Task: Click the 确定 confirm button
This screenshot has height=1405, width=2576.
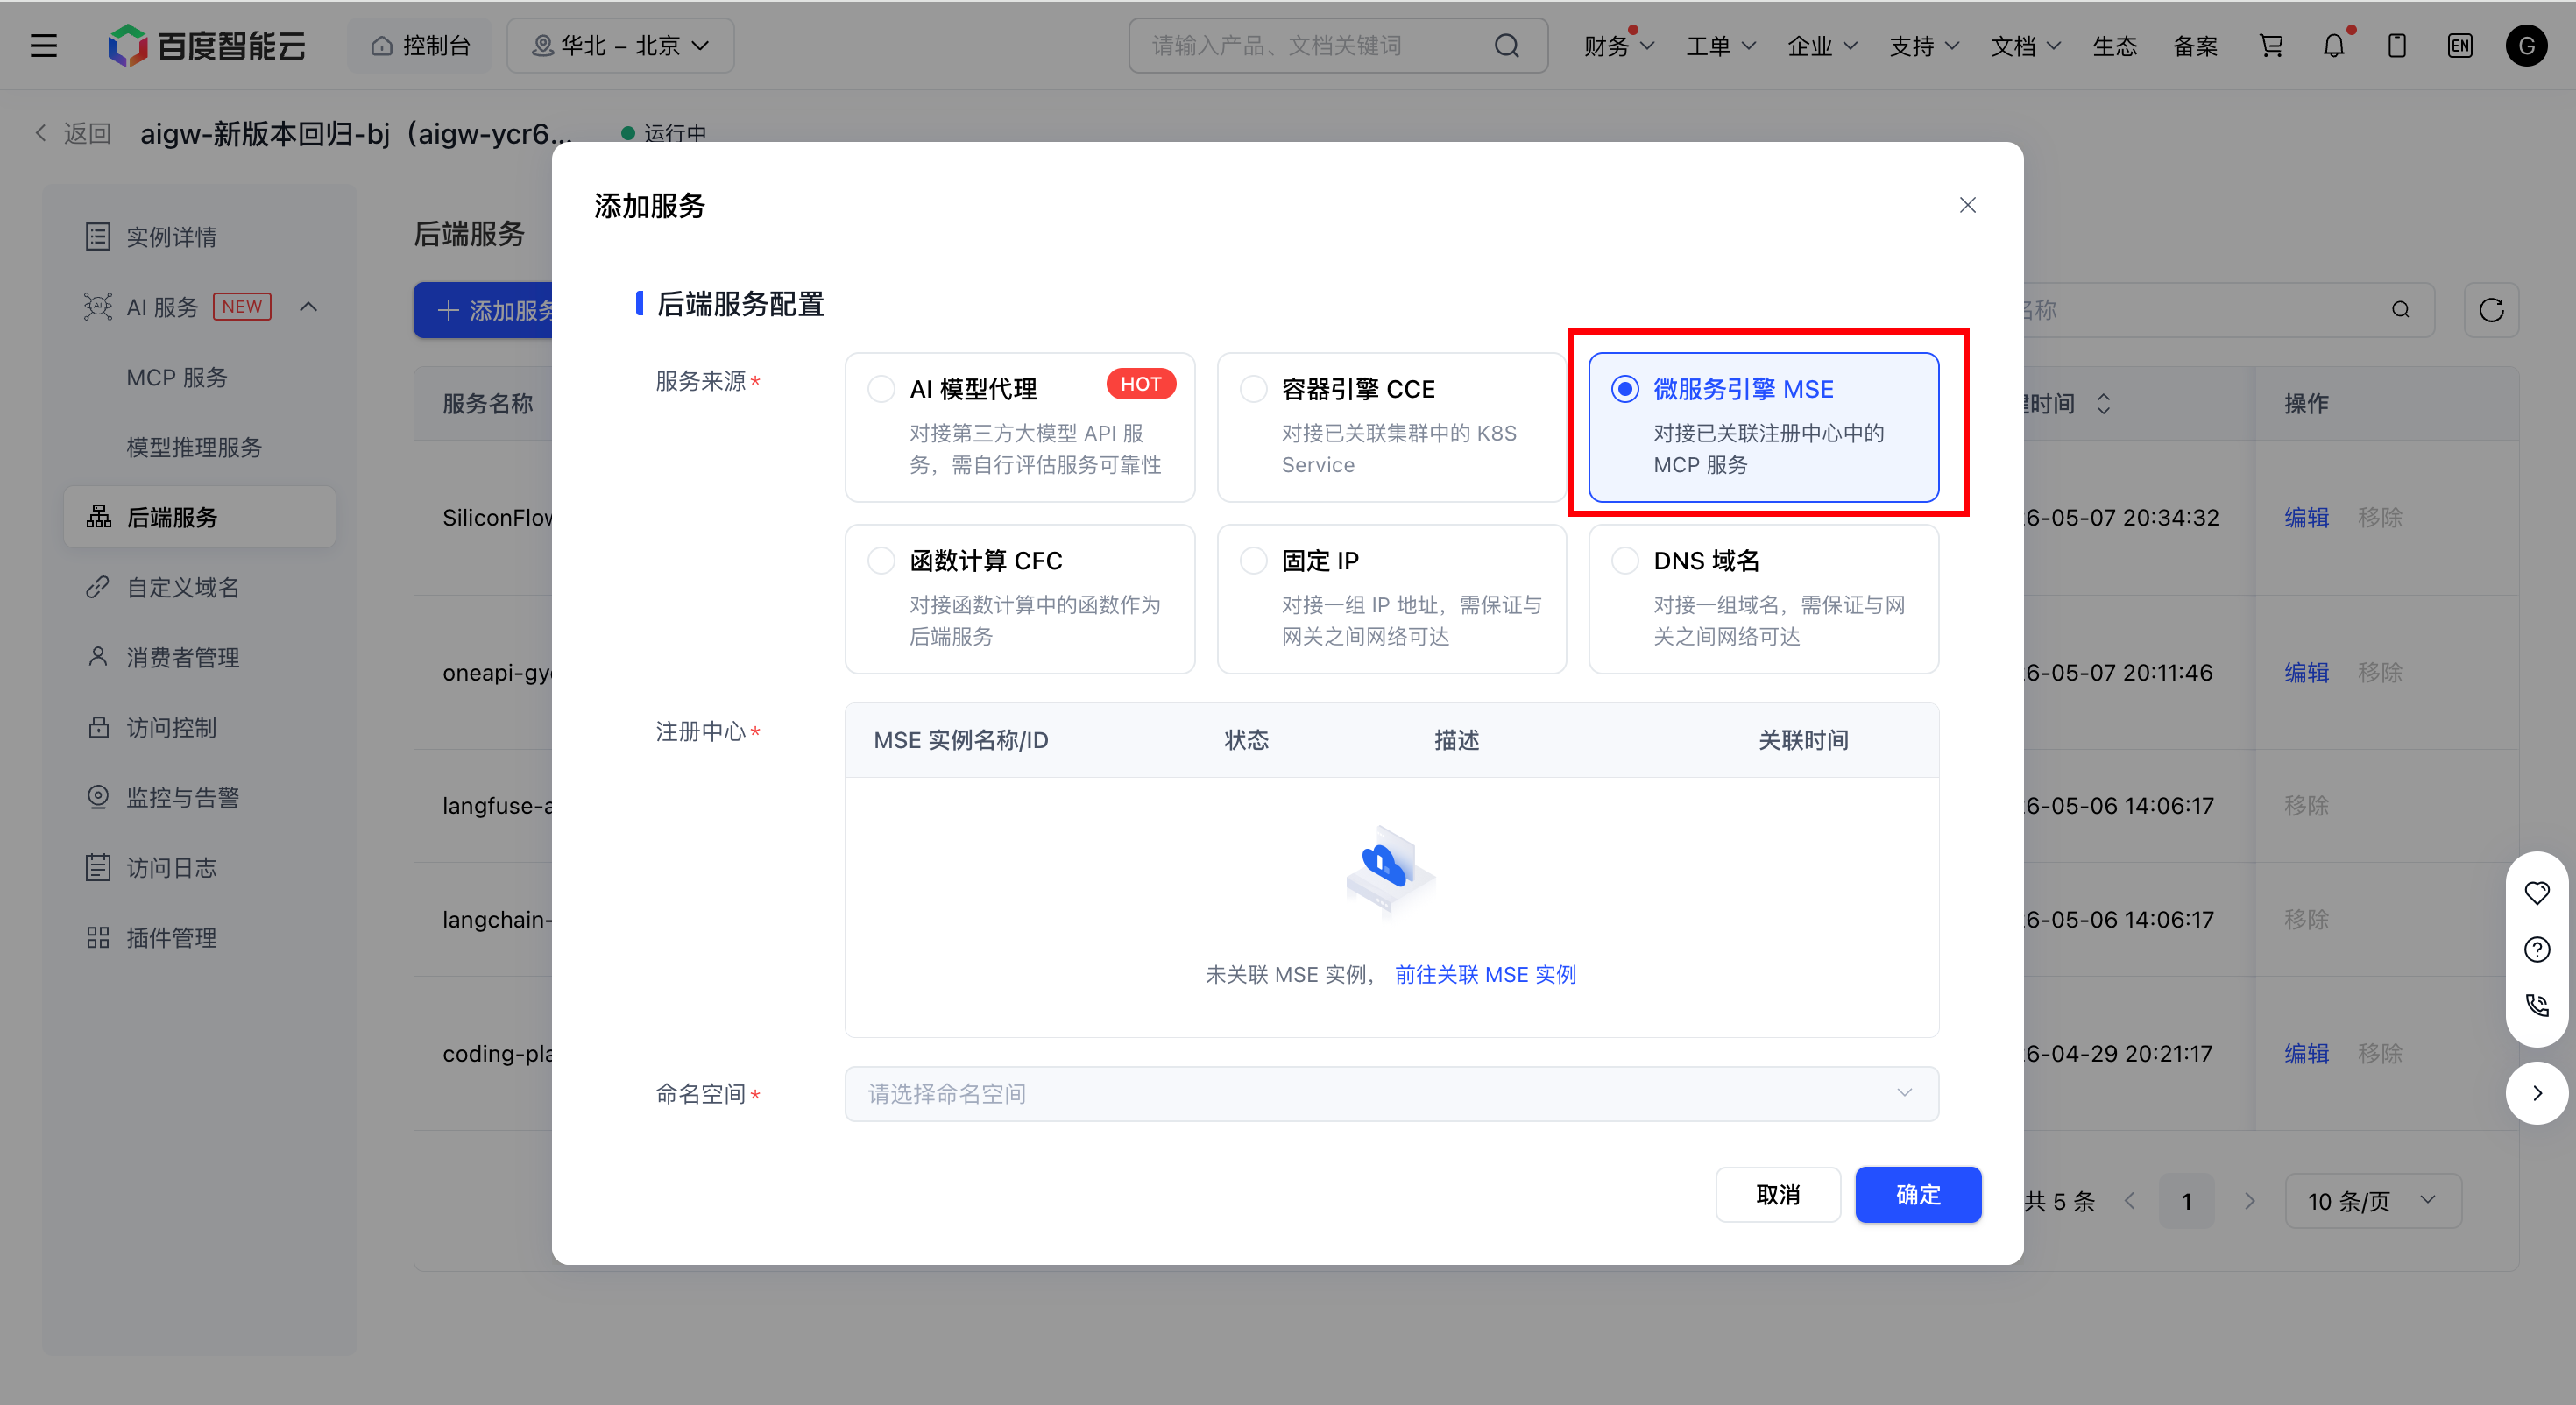Action: point(1918,1194)
